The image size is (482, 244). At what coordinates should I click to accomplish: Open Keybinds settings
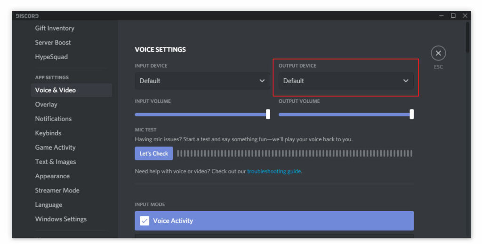(x=48, y=133)
